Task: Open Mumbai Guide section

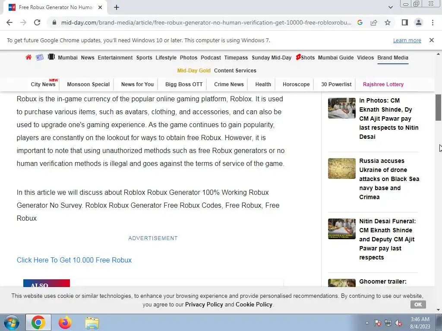Action: click(336, 58)
